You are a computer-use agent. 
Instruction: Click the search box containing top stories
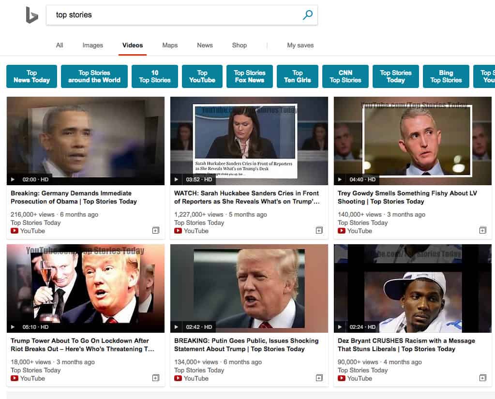tap(182, 15)
